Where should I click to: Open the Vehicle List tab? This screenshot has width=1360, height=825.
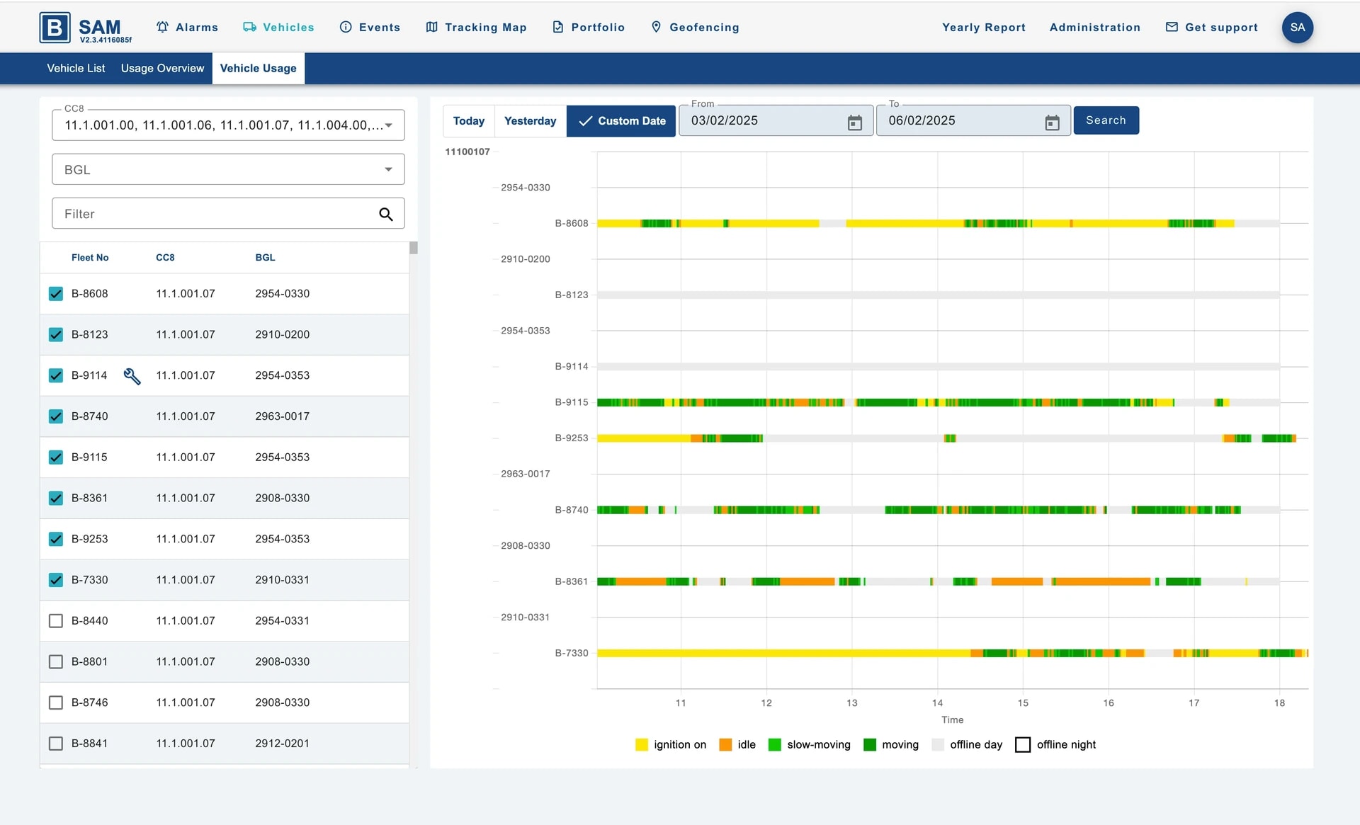click(x=76, y=68)
